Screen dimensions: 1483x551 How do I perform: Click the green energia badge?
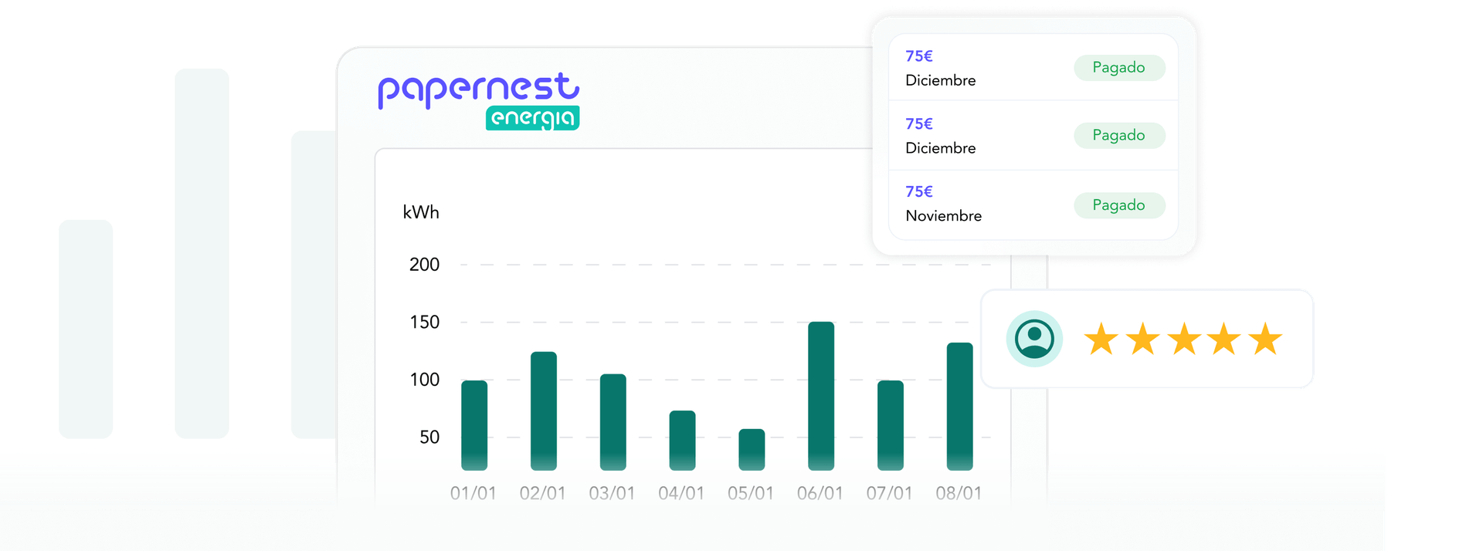[532, 118]
